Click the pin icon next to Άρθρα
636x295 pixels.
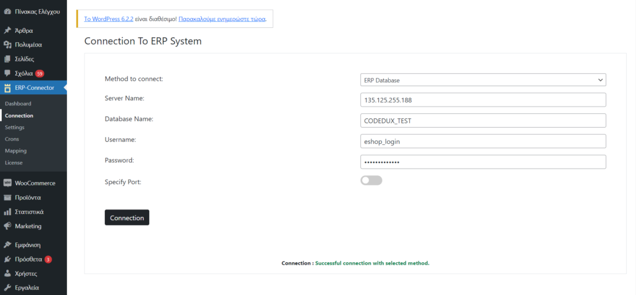[7, 30]
